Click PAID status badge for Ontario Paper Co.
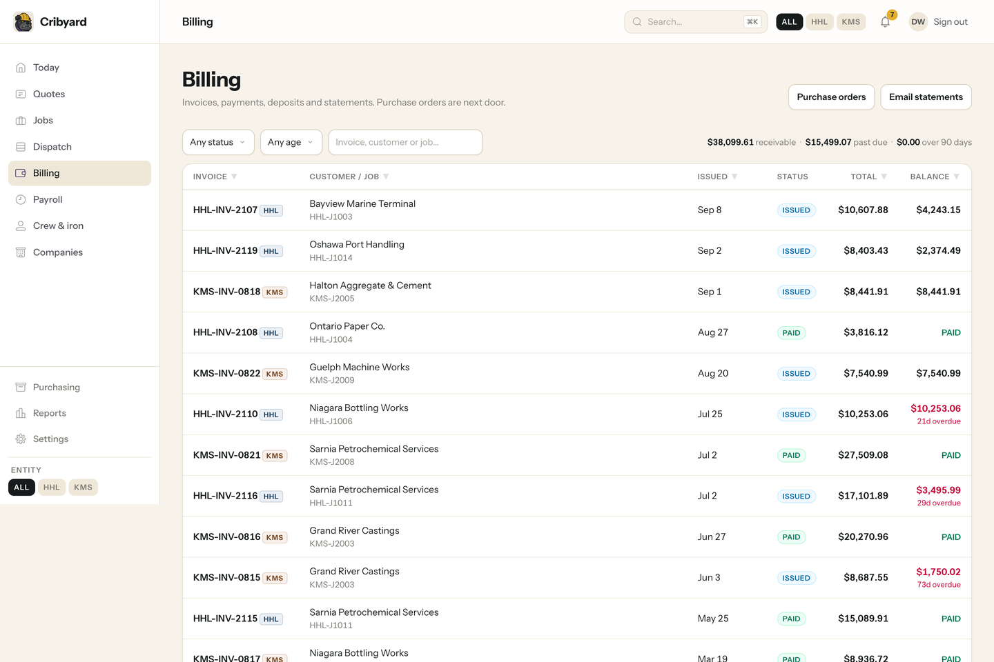This screenshot has width=994, height=662. [791, 333]
